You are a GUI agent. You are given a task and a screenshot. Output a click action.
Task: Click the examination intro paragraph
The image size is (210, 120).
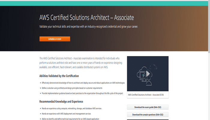coord(79,63)
